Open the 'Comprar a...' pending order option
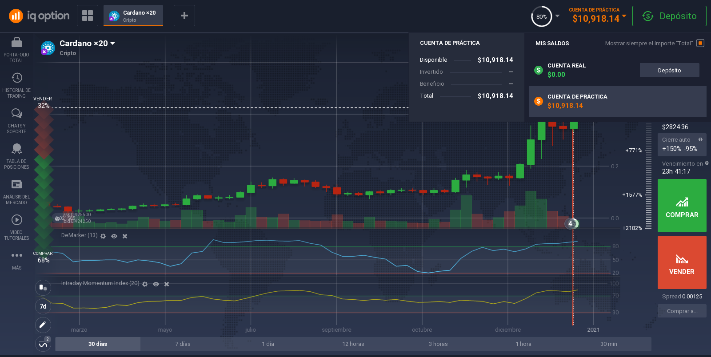The width and height of the screenshot is (711, 357). click(x=682, y=311)
